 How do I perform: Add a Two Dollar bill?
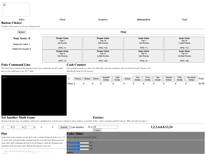point(137,79)
